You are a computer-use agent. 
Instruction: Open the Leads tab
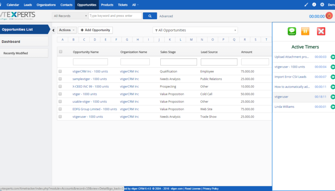pyautogui.click(x=28, y=5)
